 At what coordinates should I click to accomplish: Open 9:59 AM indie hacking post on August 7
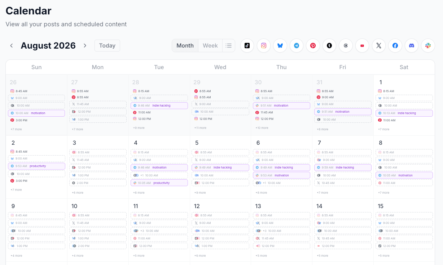click(343, 167)
